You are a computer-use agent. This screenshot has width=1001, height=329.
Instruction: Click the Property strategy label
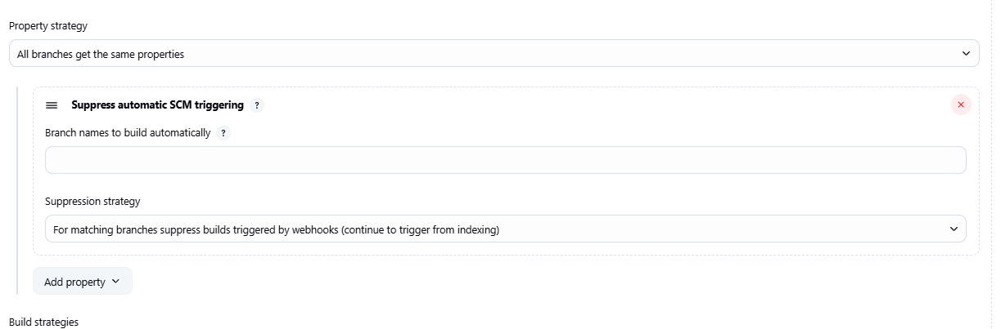(x=48, y=26)
